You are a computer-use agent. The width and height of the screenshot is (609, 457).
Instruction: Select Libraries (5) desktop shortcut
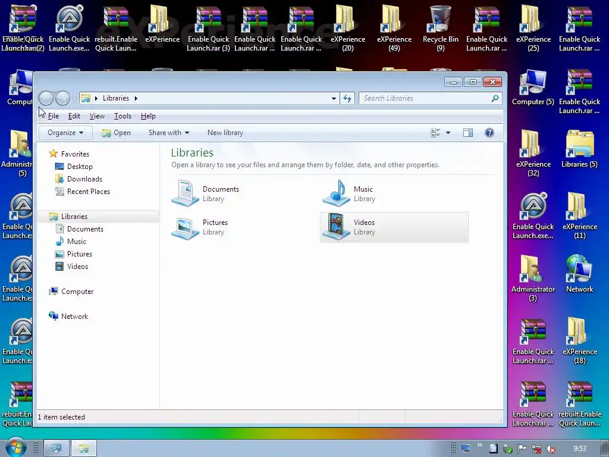click(579, 149)
